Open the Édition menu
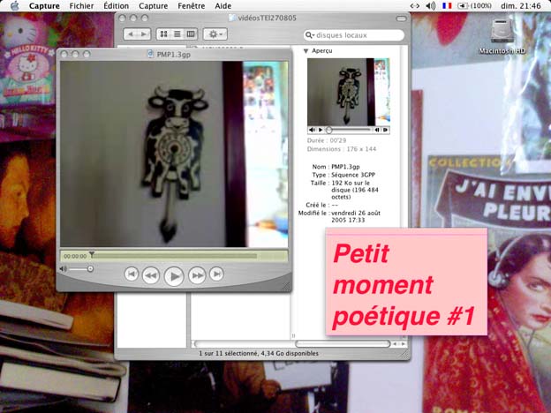Screen dimensions: 551x413 [116, 6]
